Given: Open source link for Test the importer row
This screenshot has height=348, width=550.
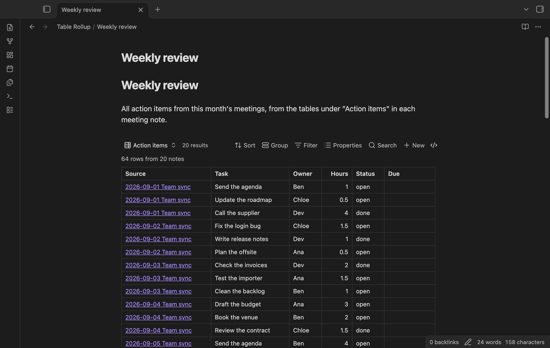Looking at the screenshot, I should click(x=159, y=278).
